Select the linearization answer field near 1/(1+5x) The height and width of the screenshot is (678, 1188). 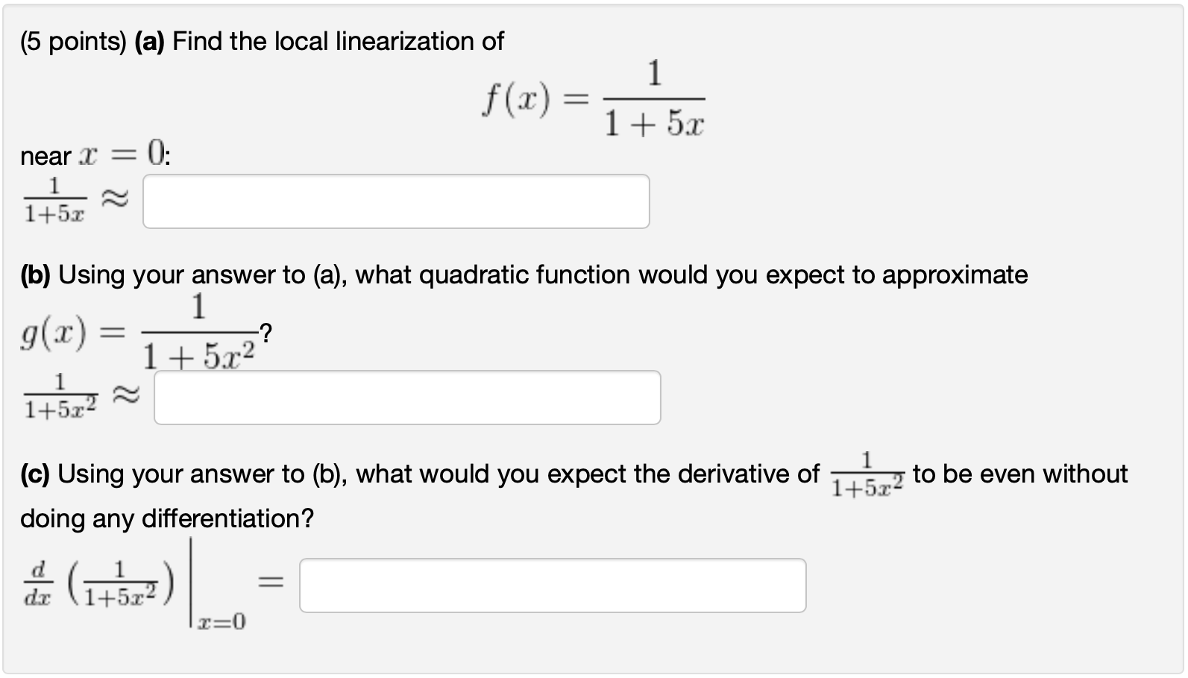tap(395, 200)
